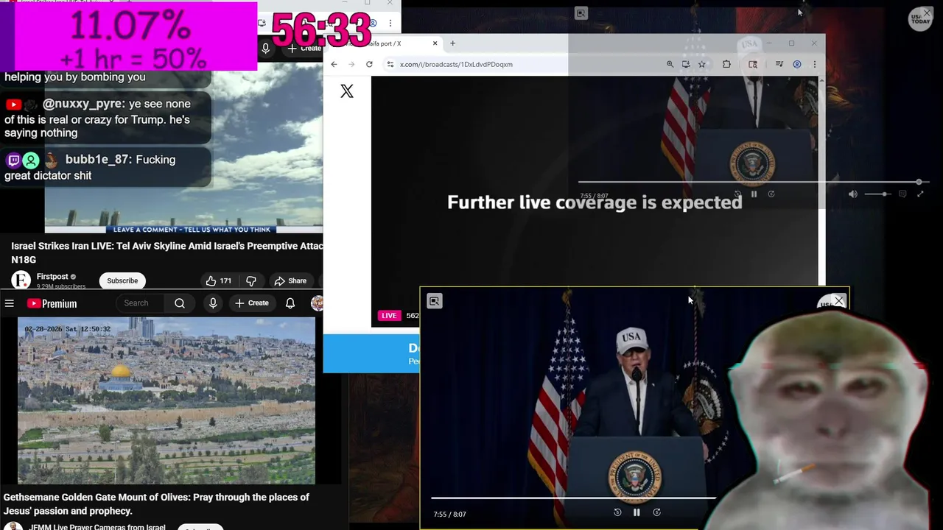The width and height of the screenshot is (943, 530).
Task: Close the picture-in-picture video window
Action: [838, 301]
